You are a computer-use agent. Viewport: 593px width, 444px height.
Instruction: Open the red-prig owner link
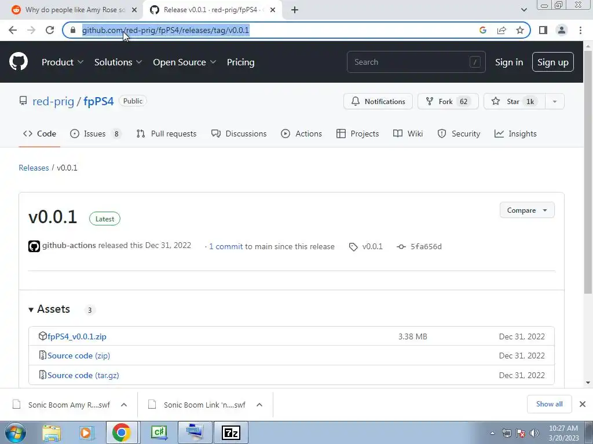[x=53, y=101]
